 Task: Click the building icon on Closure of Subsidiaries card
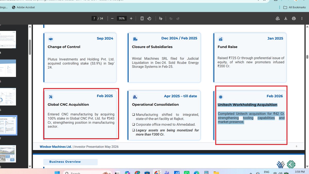click(135, 39)
